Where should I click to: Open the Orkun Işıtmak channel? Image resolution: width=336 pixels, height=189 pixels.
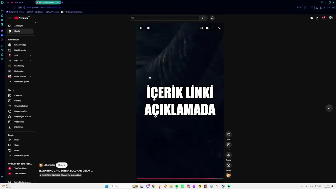click(x=20, y=76)
